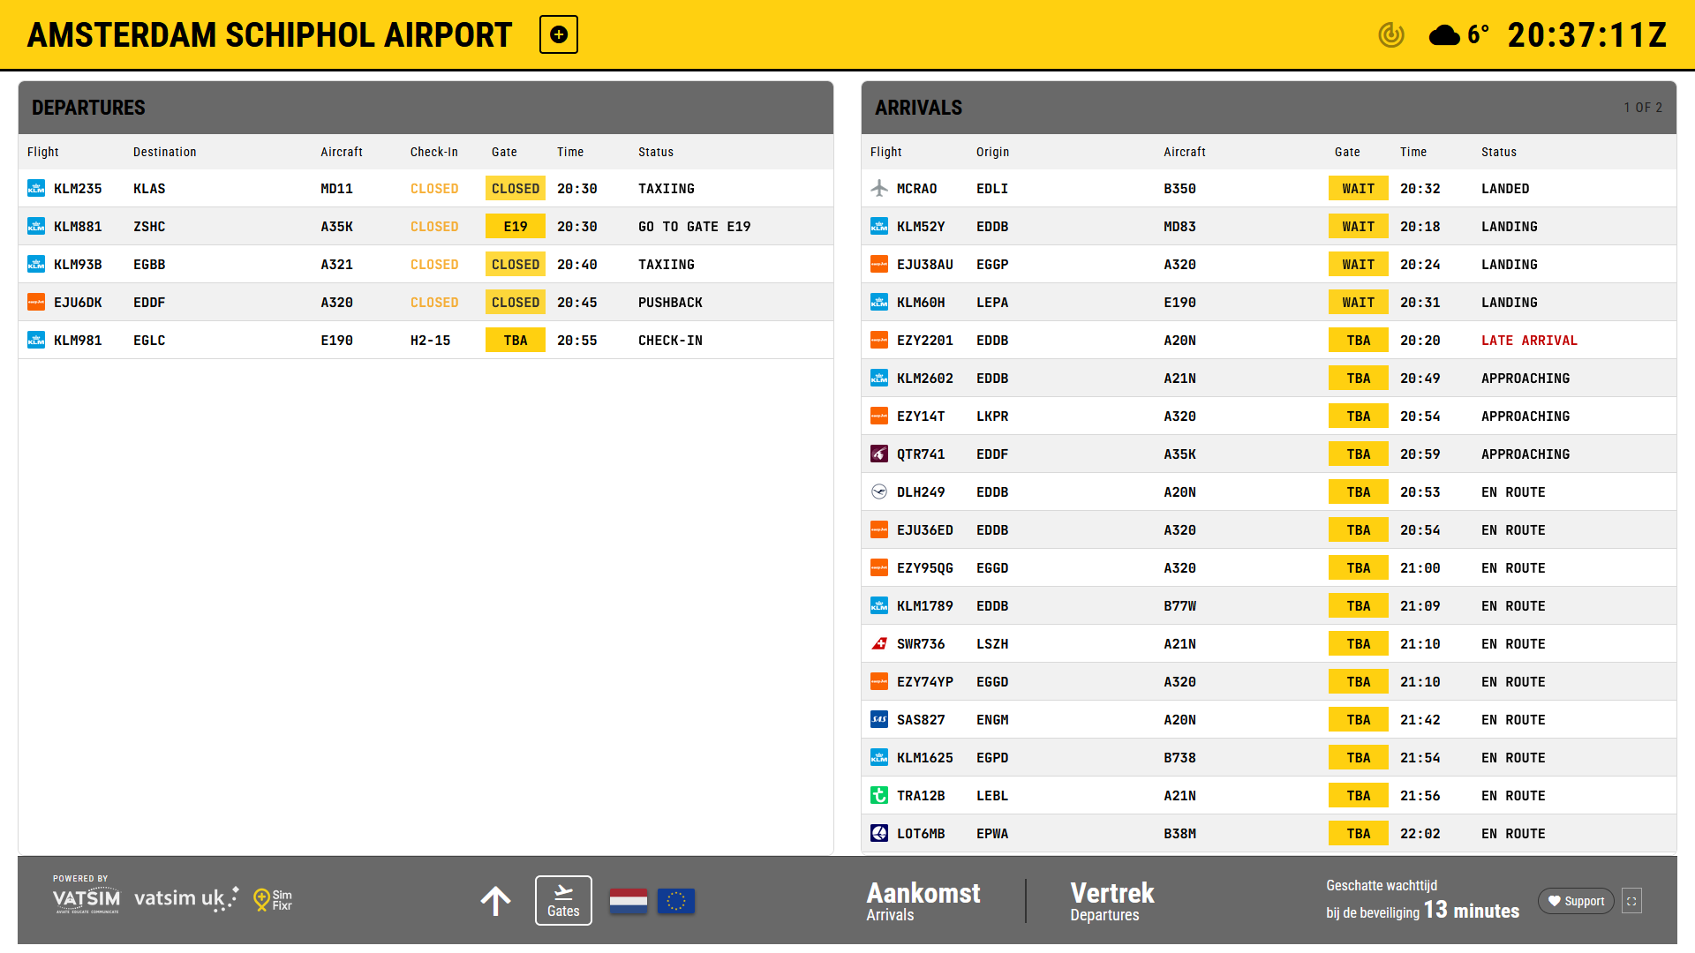Open the VATSIM logo link
1695x953 pixels.
[x=86, y=898]
